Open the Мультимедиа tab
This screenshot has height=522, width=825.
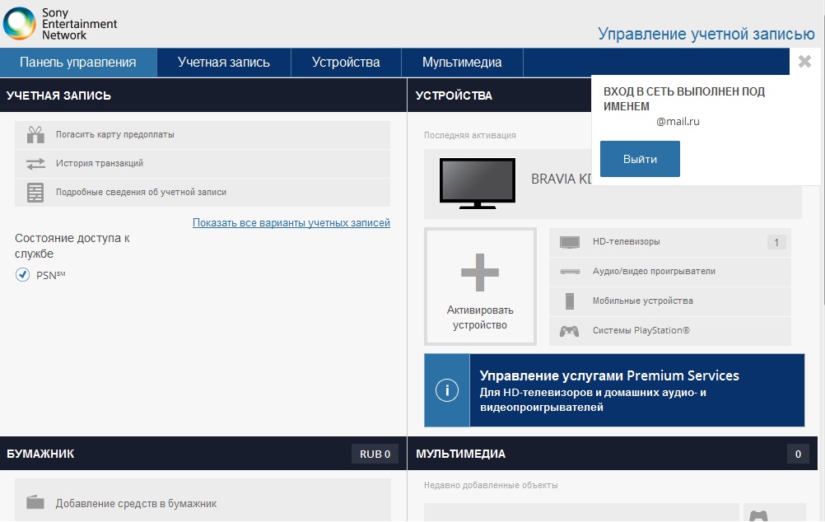tap(461, 62)
